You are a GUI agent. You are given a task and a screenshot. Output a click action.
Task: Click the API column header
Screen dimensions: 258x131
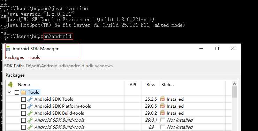point(133,84)
